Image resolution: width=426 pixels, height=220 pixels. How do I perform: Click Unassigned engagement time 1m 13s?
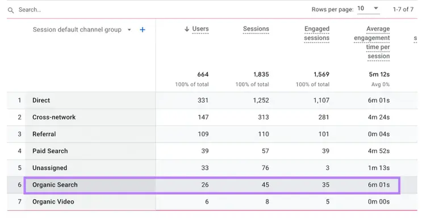pos(379,168)
